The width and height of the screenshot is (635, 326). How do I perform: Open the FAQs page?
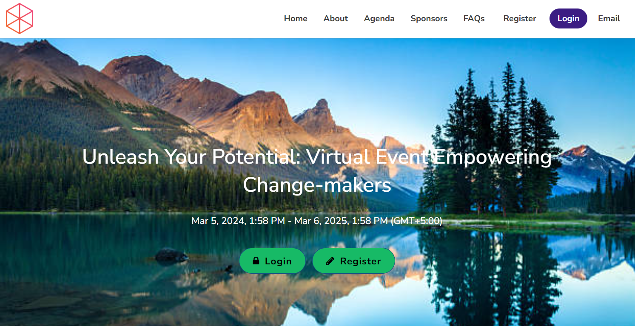(x=474, y=19)
